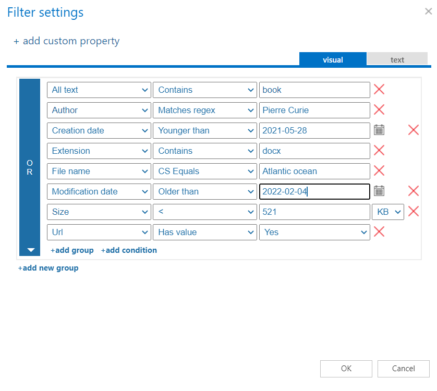Expand the Yes value dropdown for Url

tap(314, 232)
